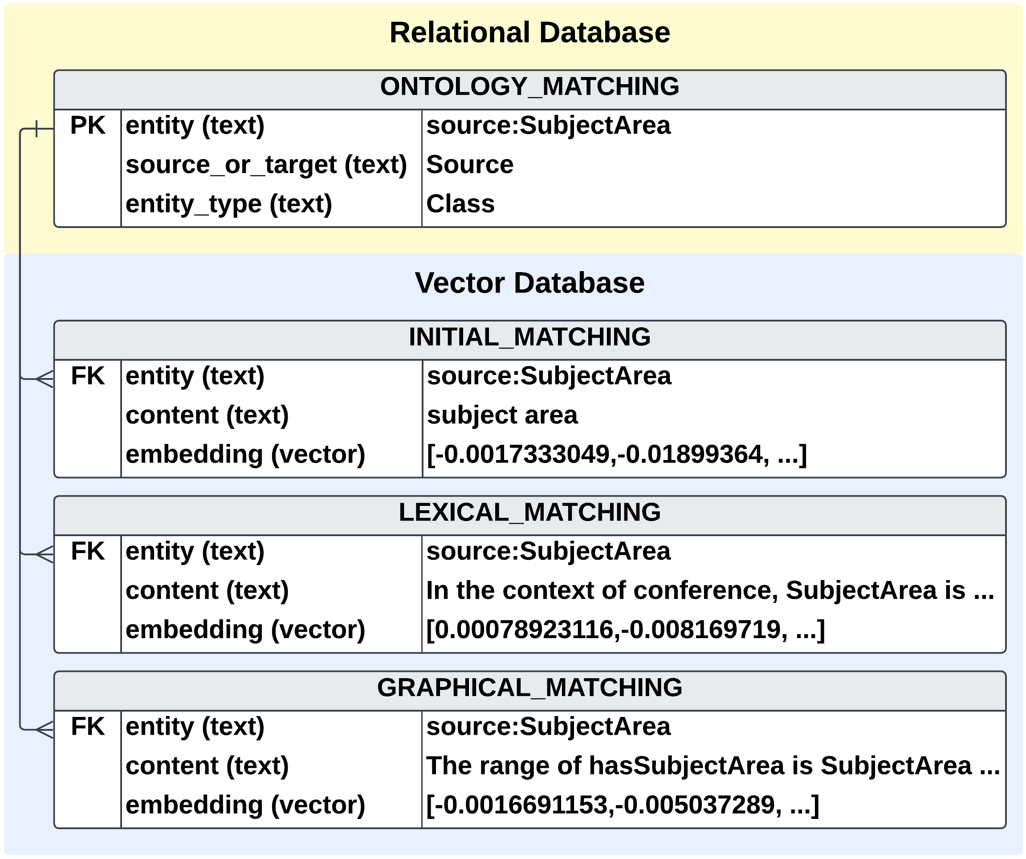Click the crow's foot connector at INITIAL_MATCHING
Viewport: 1026px width, 859px height.
click(45, 379)
